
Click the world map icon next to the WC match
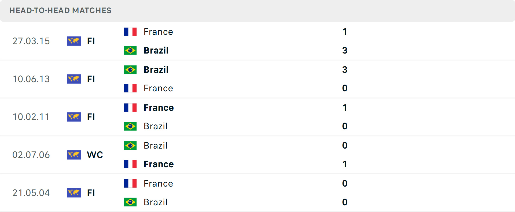[73, 155]
